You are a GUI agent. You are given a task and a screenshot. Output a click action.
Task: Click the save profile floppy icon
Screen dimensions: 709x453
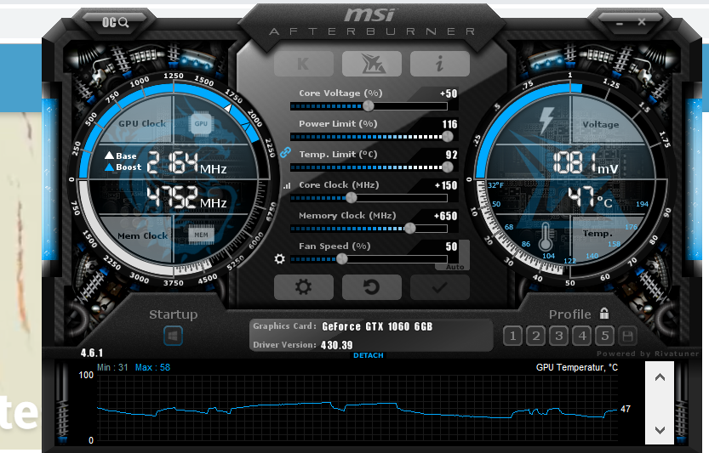(x=627, y=336)
